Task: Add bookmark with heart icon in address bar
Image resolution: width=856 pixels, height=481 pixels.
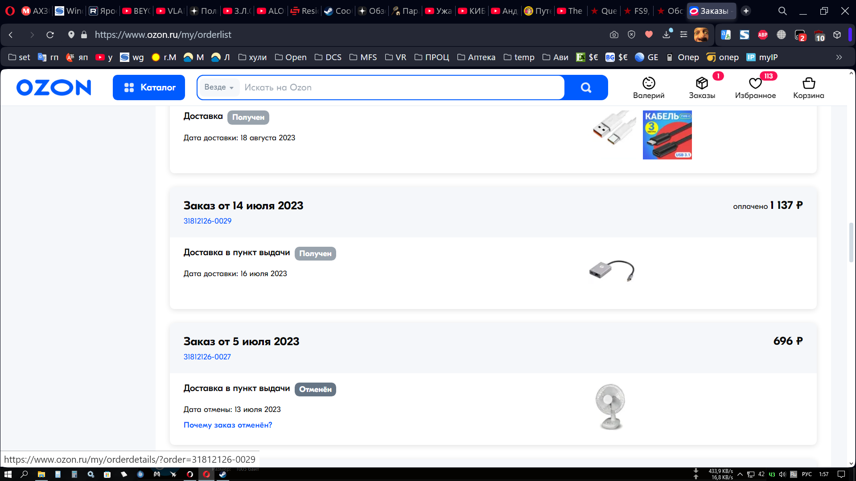Action: point(649,35)
